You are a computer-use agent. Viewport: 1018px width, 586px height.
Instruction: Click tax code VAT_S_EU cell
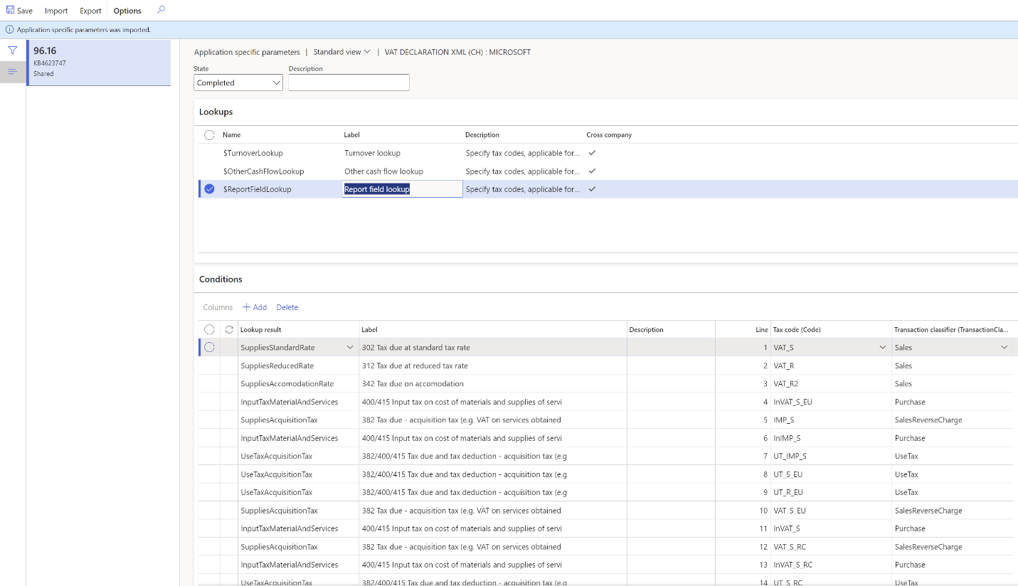(x=831, y=511)
